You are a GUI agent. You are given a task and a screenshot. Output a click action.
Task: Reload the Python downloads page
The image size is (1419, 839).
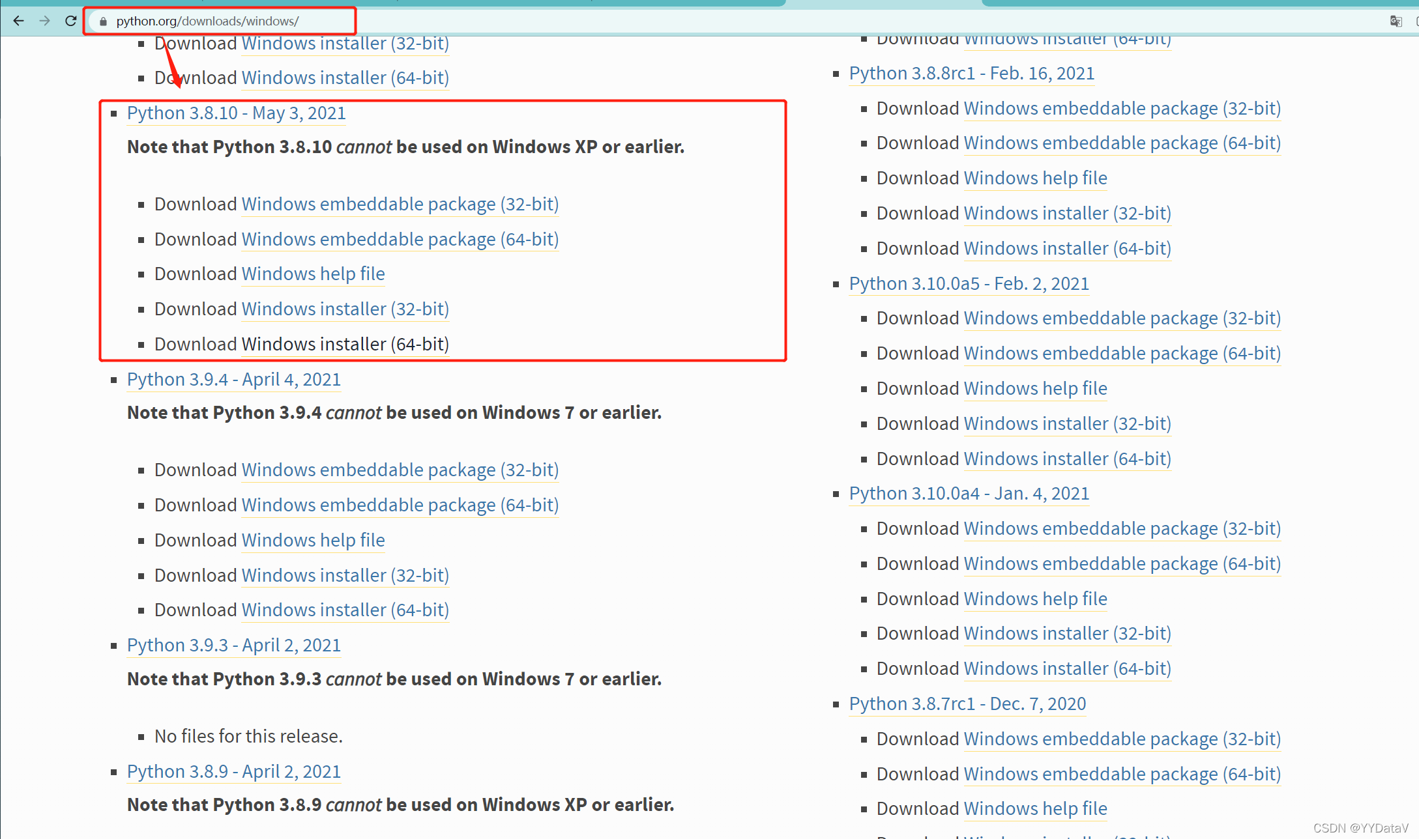[x=70, y=20]
